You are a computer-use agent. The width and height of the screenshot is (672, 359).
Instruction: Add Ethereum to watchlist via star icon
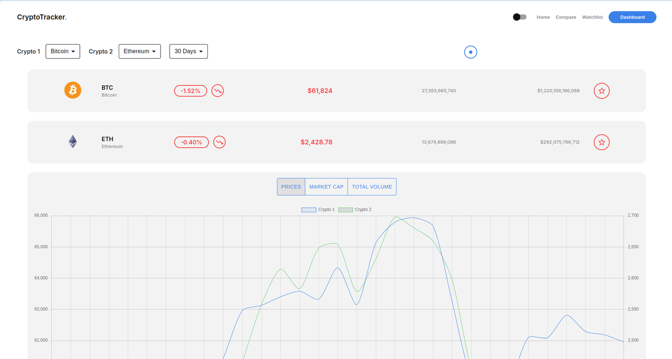point(602,142)
